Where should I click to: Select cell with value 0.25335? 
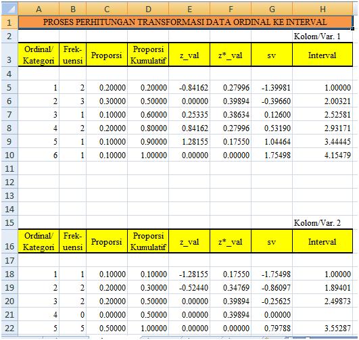coord(189,114)
